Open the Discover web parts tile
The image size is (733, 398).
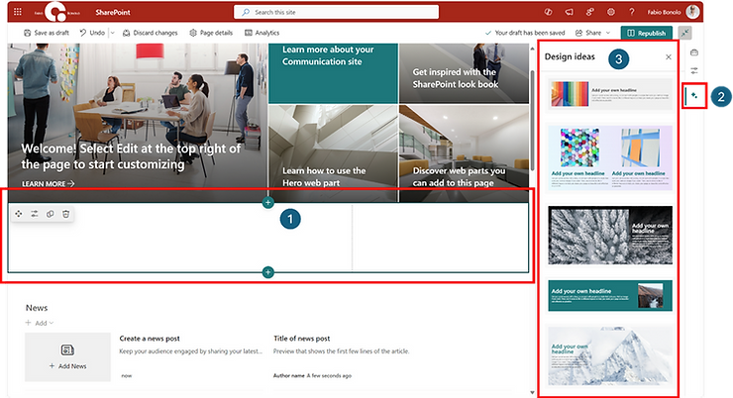coord(464,153)
